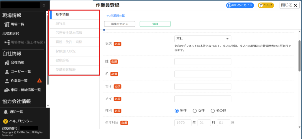The image size is (302, 139).
Task: Click the form scrollbar down arrow
Action: pos(300,127)
